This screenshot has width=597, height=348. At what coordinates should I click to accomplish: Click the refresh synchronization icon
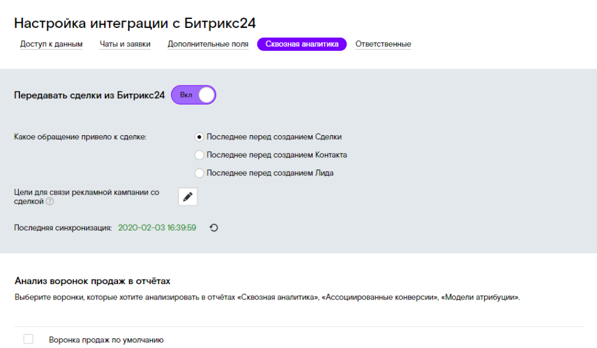click(214, 228)
